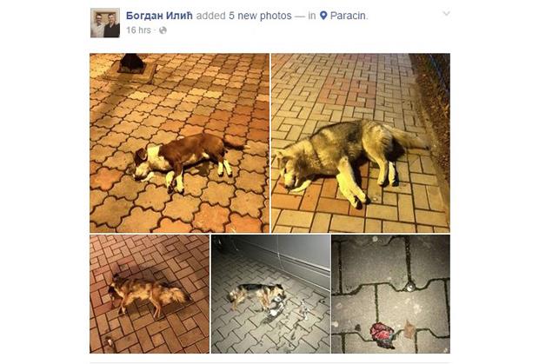This screenshot has height=364, width=539.
Task: Open Богдан Илић's profile picture
Action: pos(105,23)
